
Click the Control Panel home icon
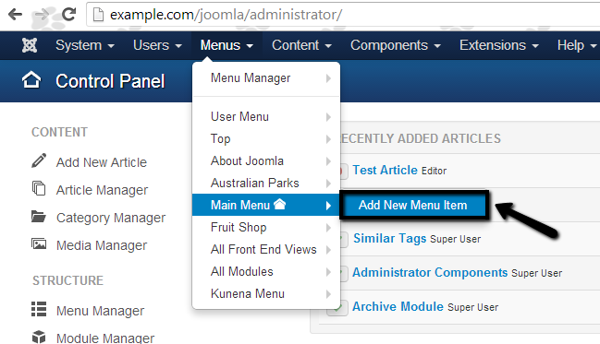[x=31, y=80]
